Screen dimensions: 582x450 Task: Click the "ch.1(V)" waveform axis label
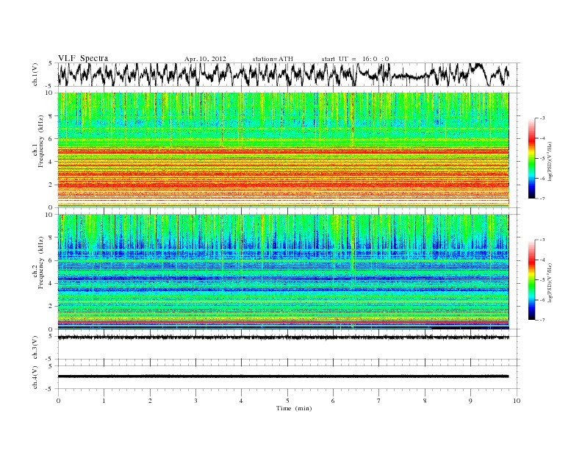tap(35, 74)
